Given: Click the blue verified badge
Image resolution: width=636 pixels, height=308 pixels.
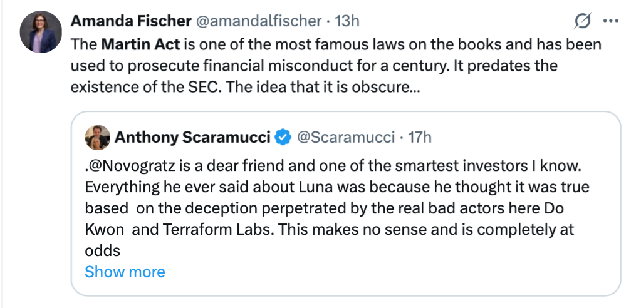Looking at the screenshot, I should (x=283, y=137).
